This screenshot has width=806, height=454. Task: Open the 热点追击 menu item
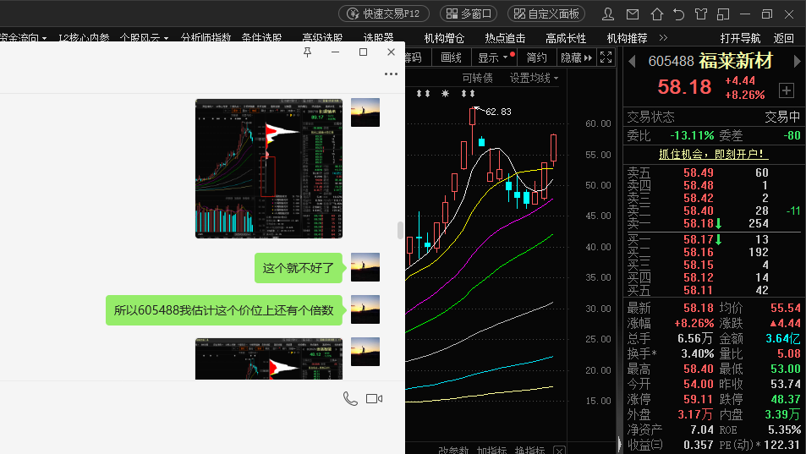[x=505, y=38]
